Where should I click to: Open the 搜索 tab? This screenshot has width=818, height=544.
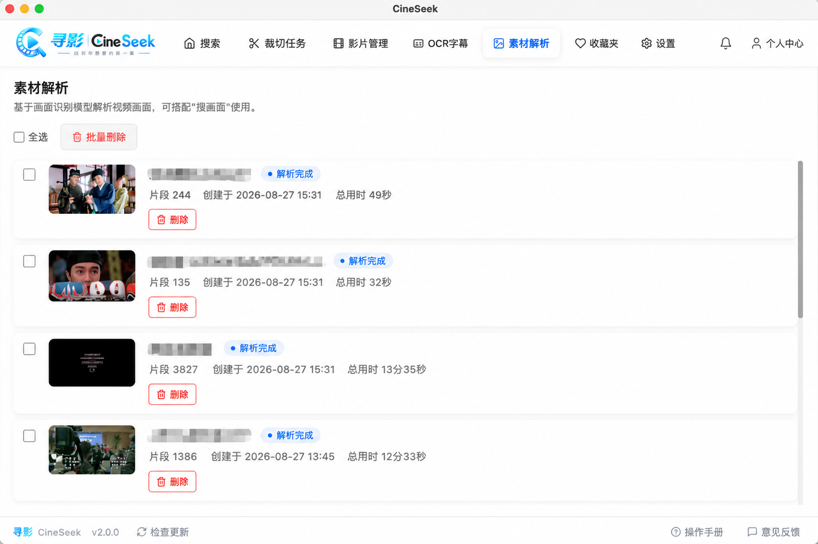[202, 44]
